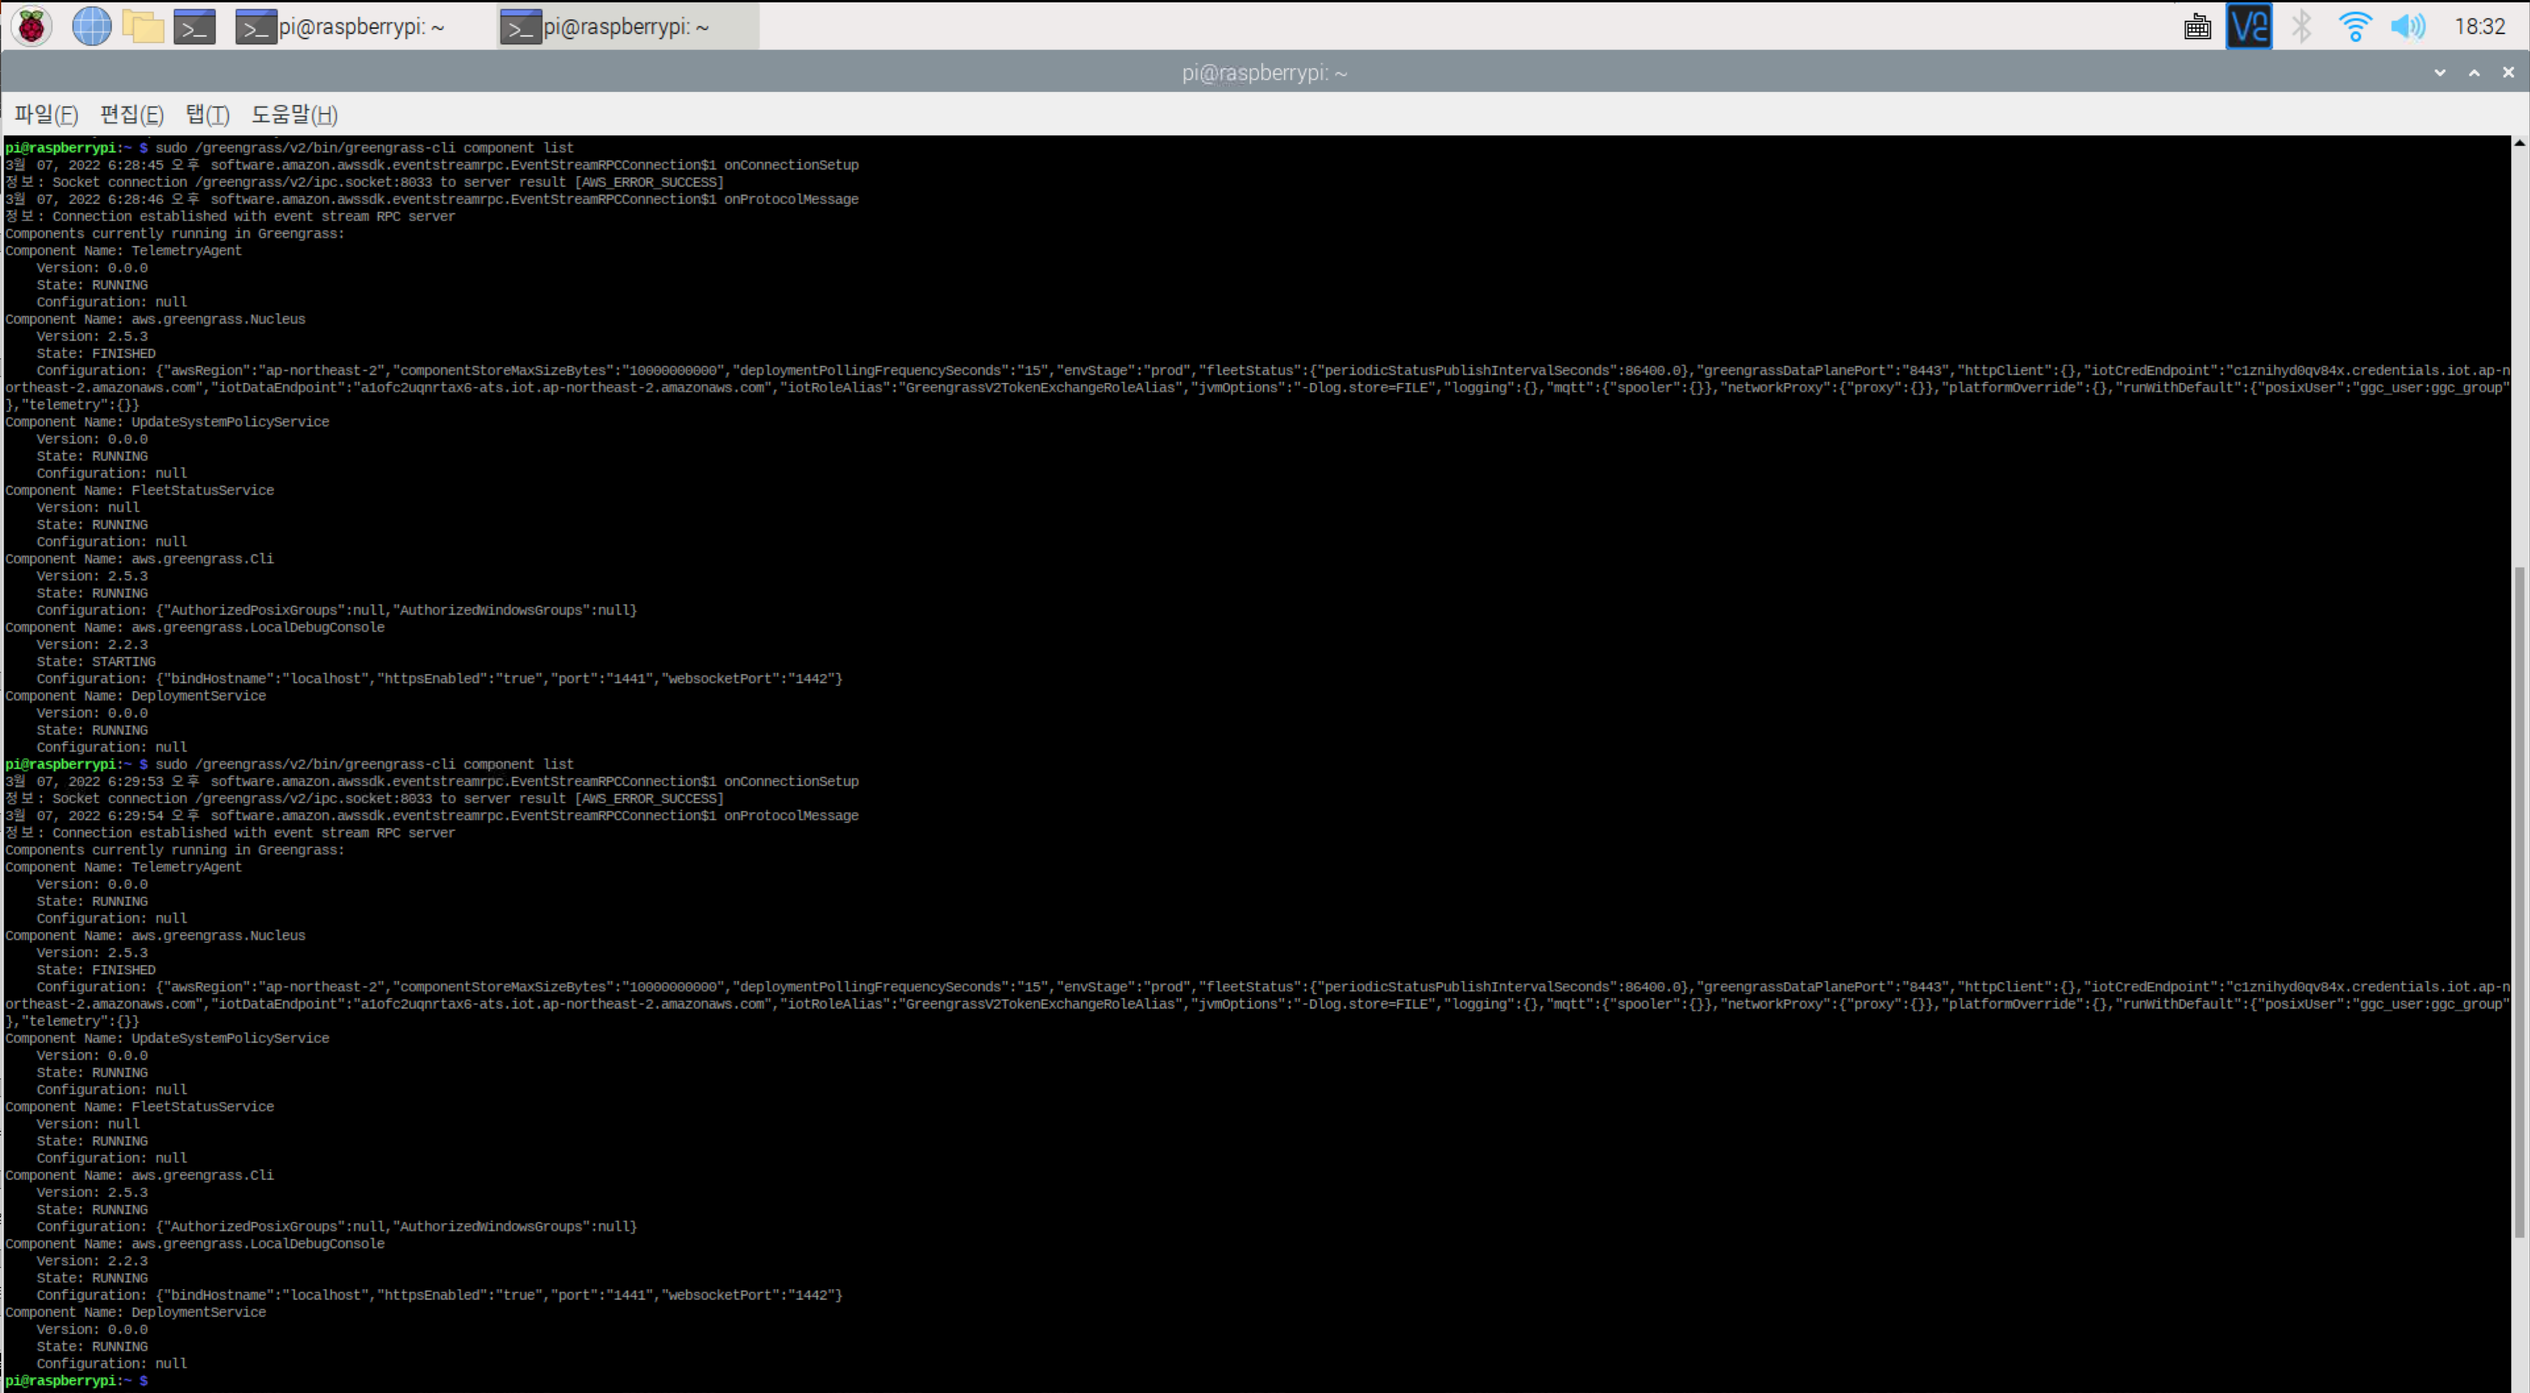Open the 편집(E) menu
Viewport: 2530px width, 1393px height.
131,115
